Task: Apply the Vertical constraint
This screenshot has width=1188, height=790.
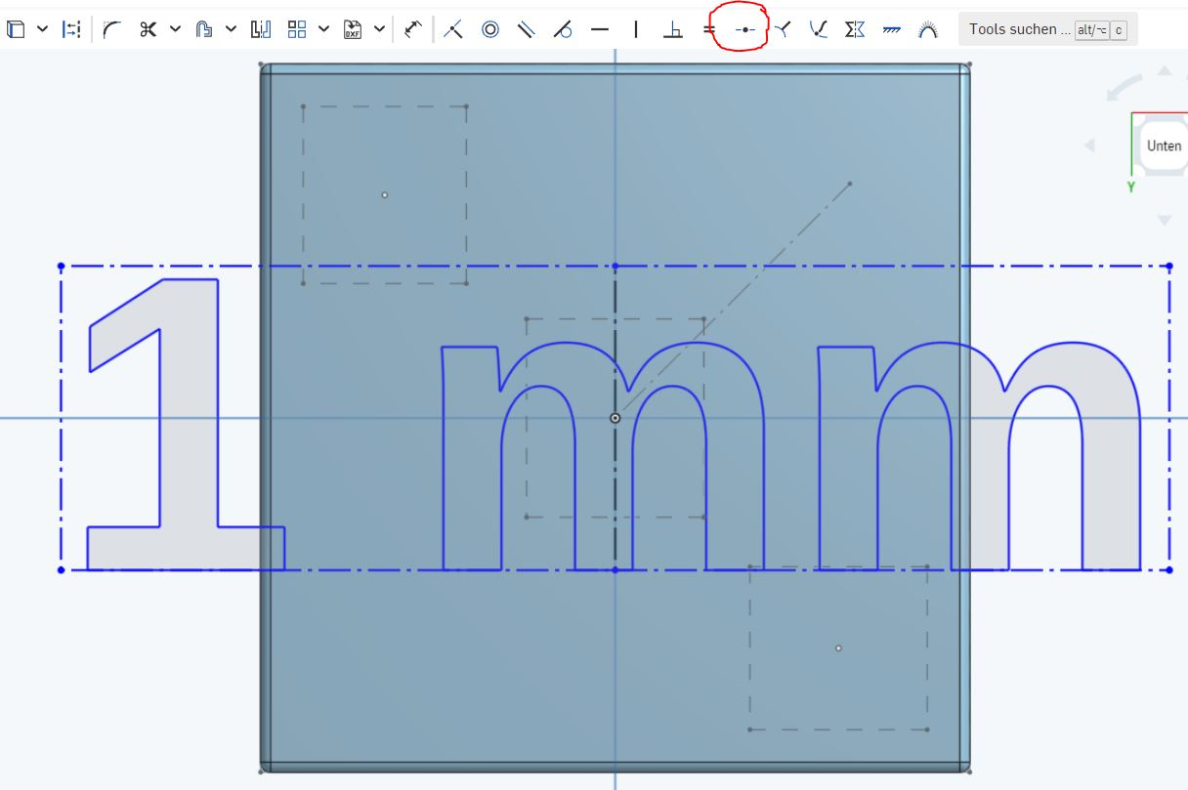Action: click(x=636, y=29)
